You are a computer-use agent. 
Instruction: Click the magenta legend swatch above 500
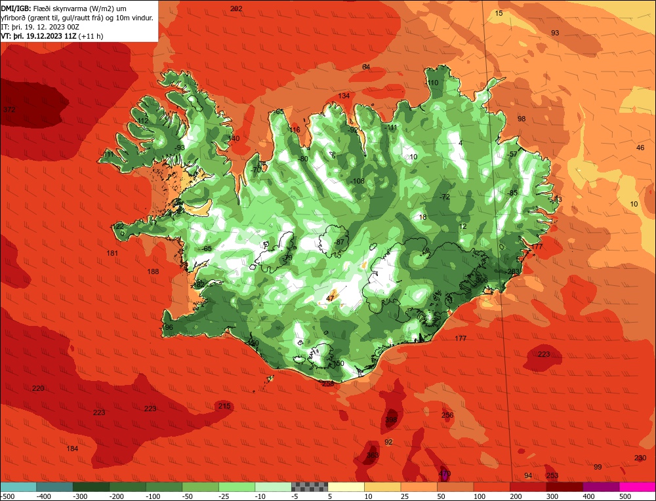(x=638, y=487)
